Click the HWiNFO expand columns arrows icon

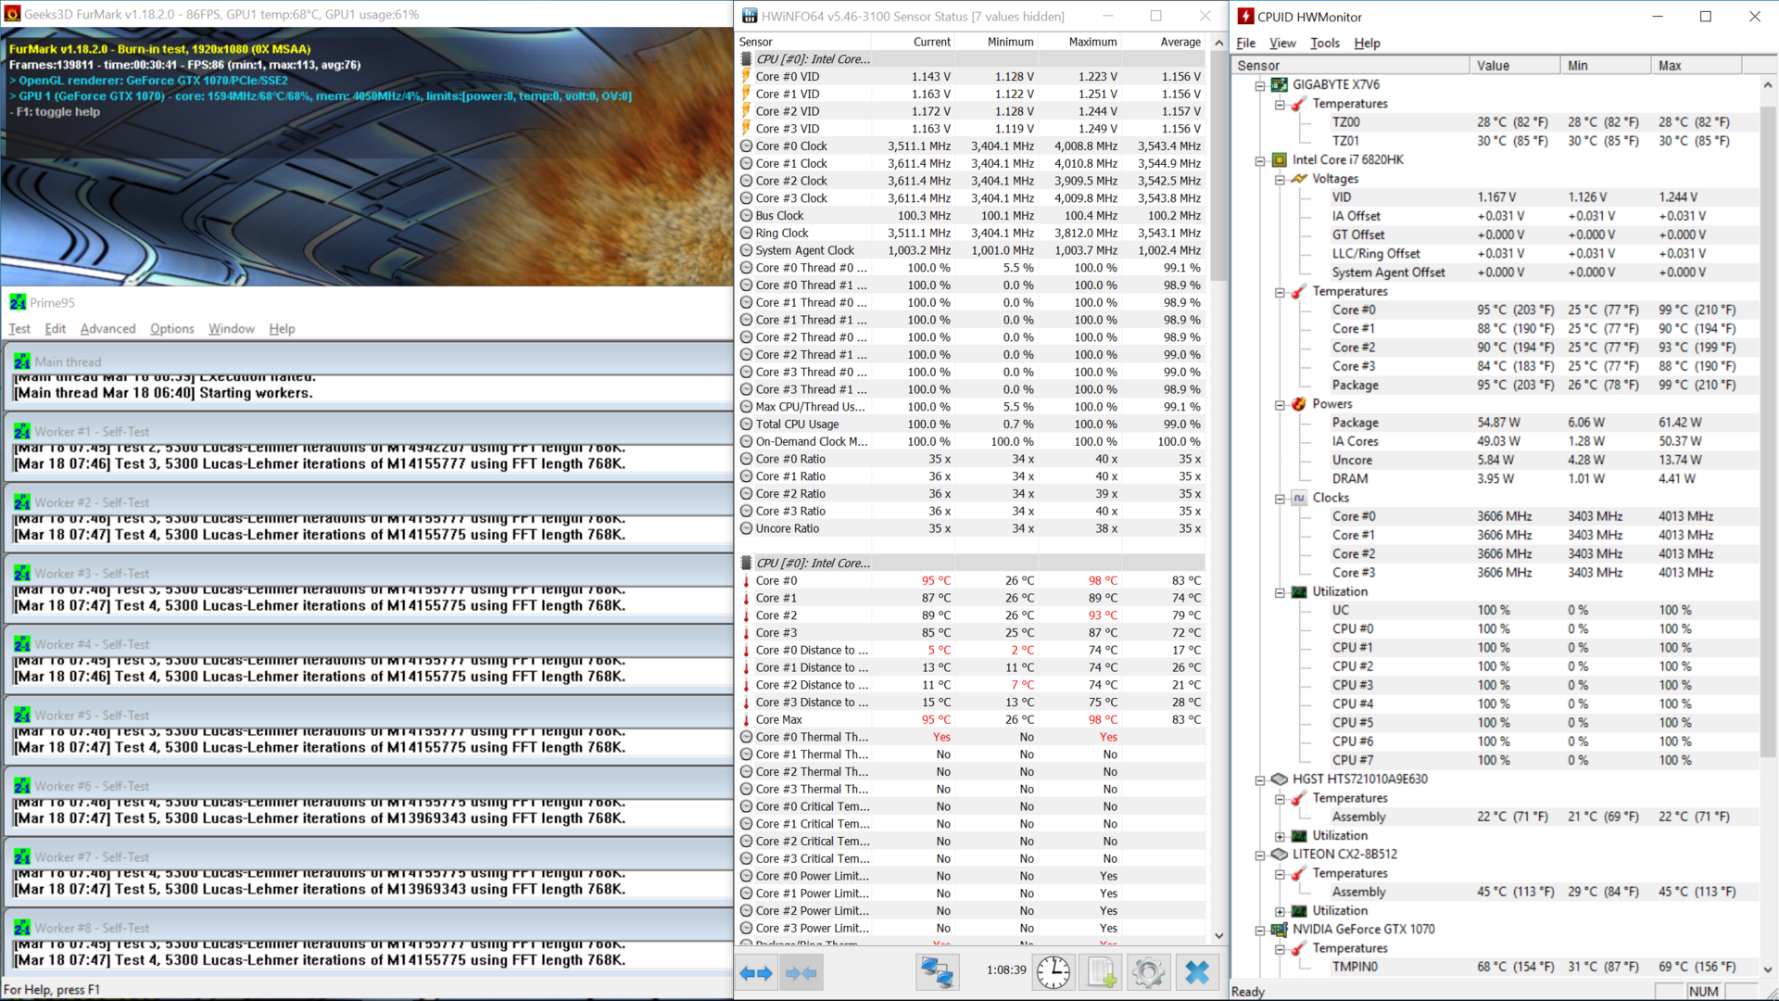756,972
